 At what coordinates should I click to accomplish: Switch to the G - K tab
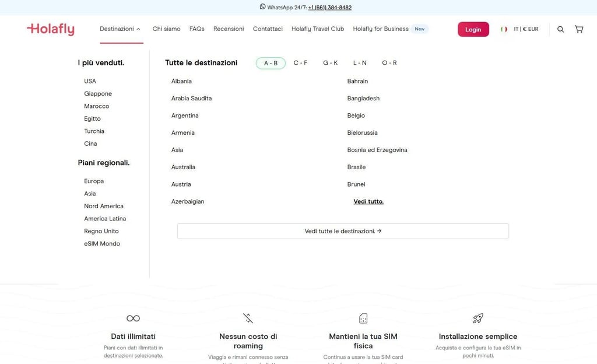[x=331, y=63]
